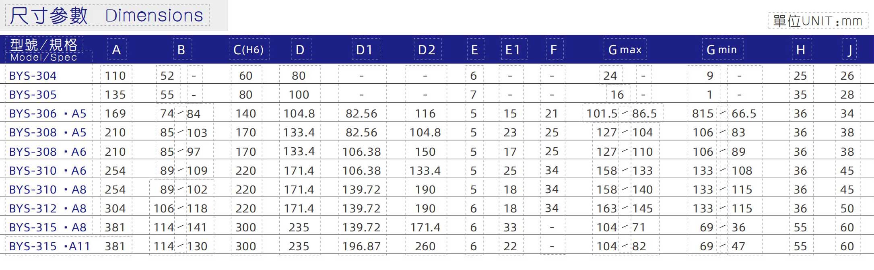Select the J column header

[x=850, y=50]
